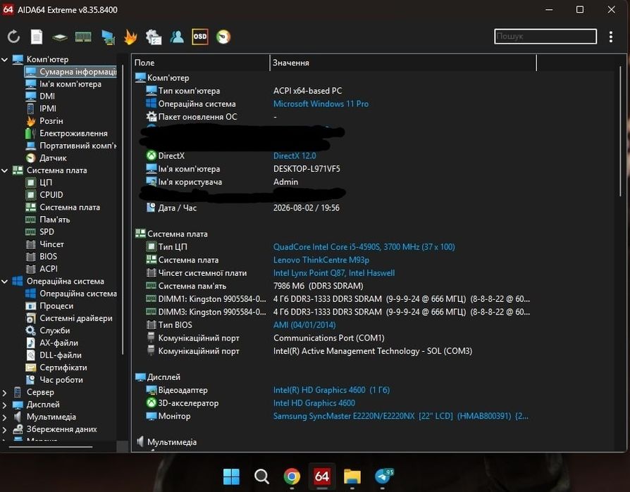Click the user profile toolbar icon
This screenshot has height=492, width=630.
177,37
